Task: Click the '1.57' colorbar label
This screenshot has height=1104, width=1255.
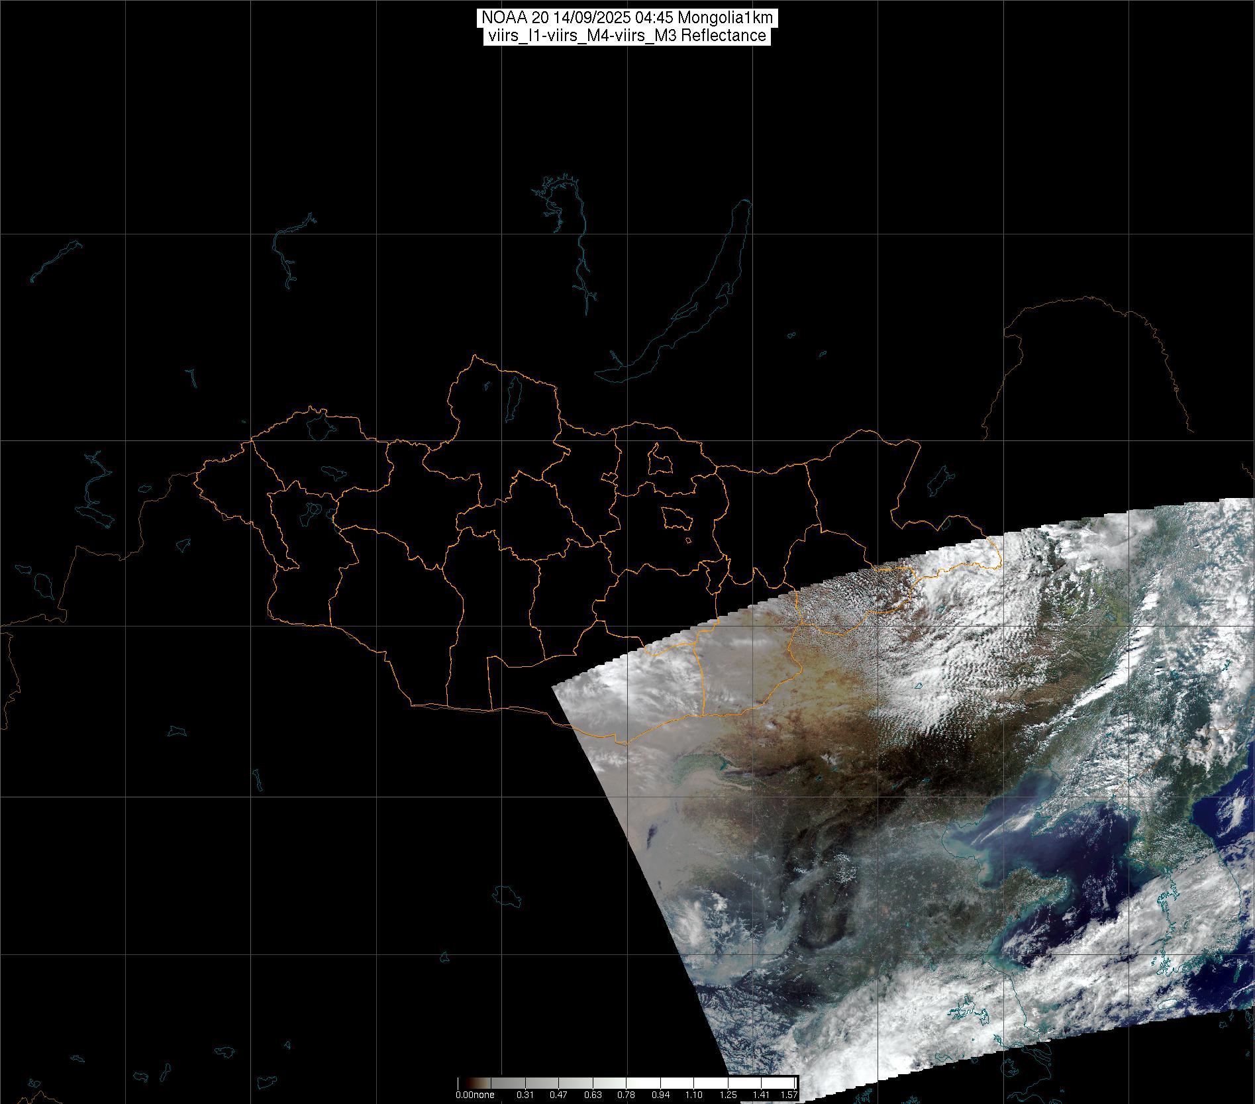Action: 789,1095
